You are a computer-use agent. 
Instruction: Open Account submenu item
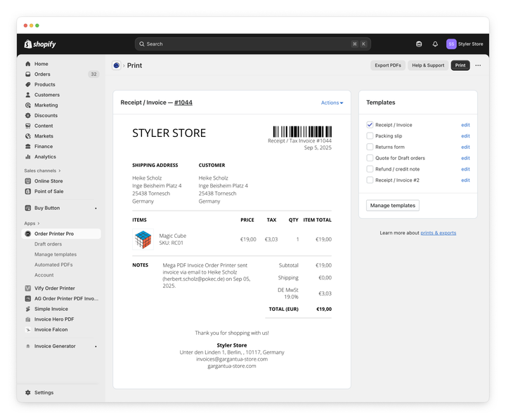[x=44, y=275]
